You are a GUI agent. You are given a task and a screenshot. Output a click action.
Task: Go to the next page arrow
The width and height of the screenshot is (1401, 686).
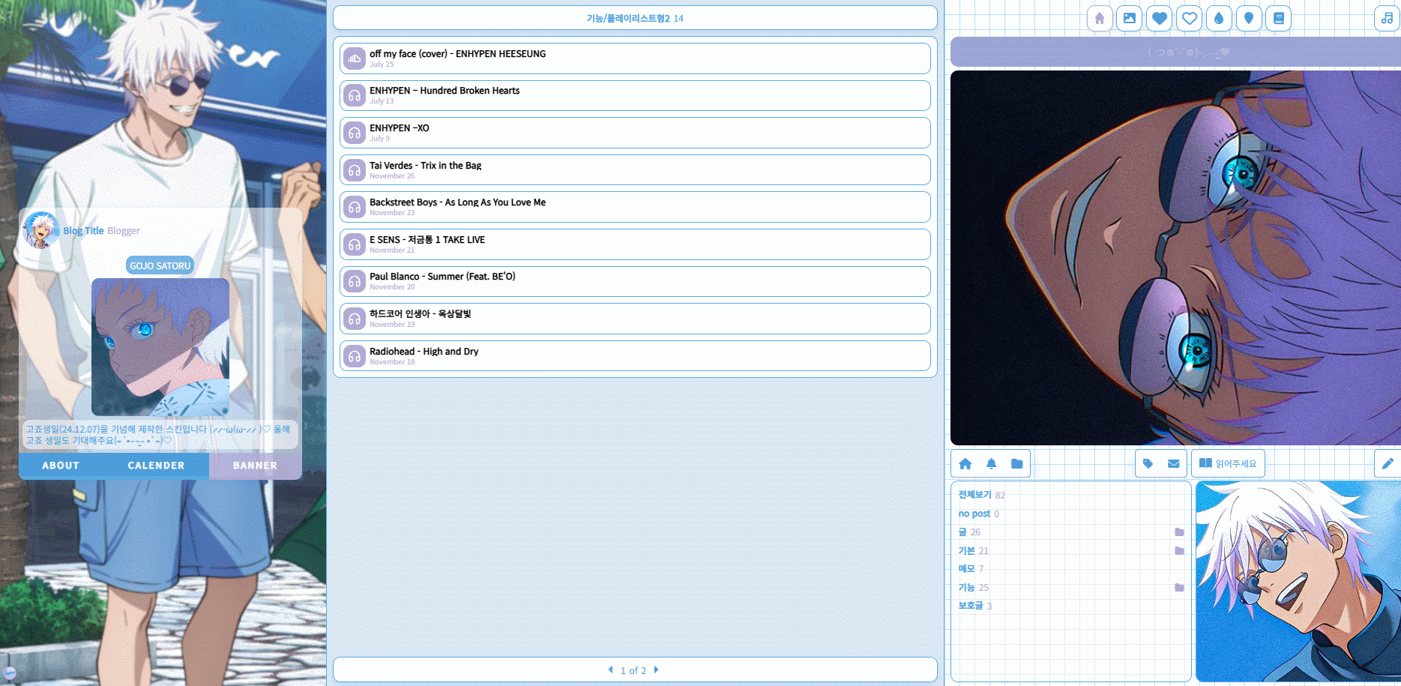656,670
